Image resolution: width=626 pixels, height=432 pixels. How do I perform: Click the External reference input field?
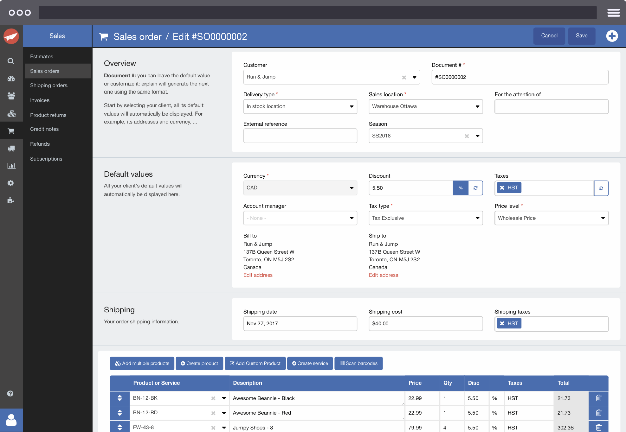(x=300, y=136)
